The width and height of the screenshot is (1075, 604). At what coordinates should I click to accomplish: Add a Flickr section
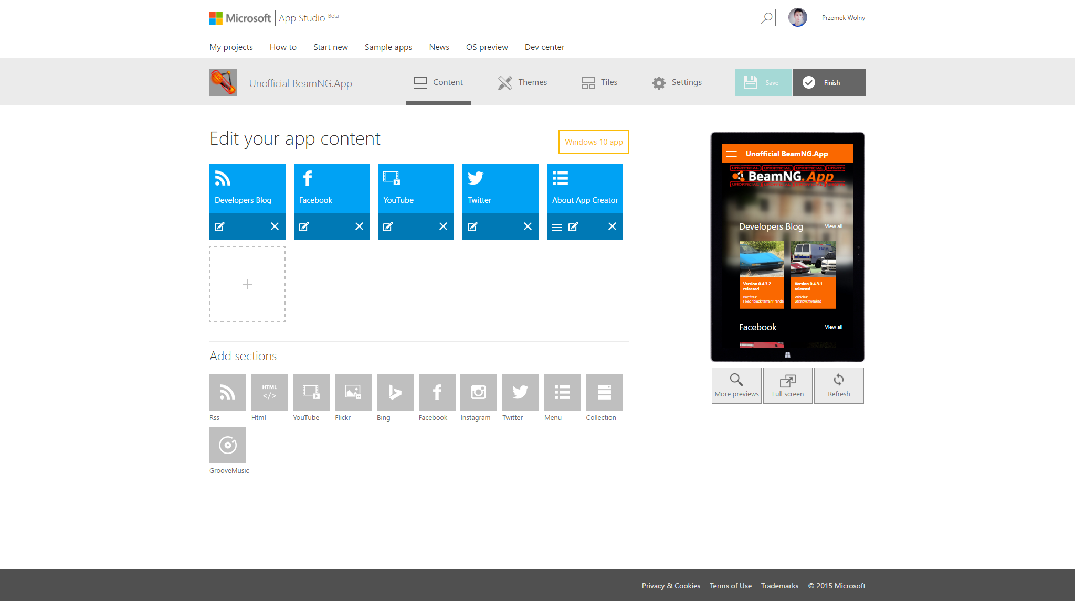tap(353, 392)
